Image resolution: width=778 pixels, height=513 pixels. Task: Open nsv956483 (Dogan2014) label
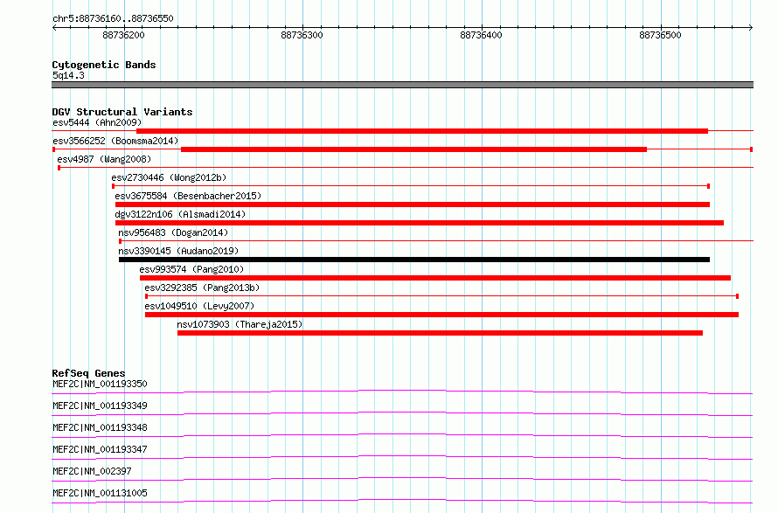[x=173, y=232]
